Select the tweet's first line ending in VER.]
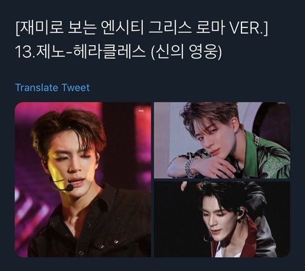305x271 pixels. pyautogui.click(x=142, y=28)
